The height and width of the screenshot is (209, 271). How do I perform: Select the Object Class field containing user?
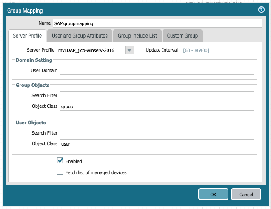tap(157, 144)
